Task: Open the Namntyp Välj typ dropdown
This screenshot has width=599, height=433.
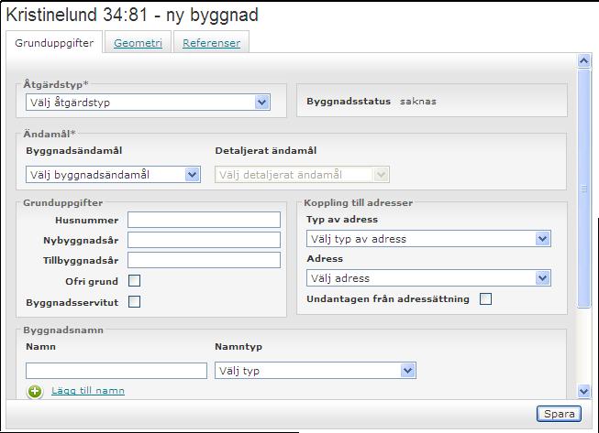Action: (x=316, y=371)
